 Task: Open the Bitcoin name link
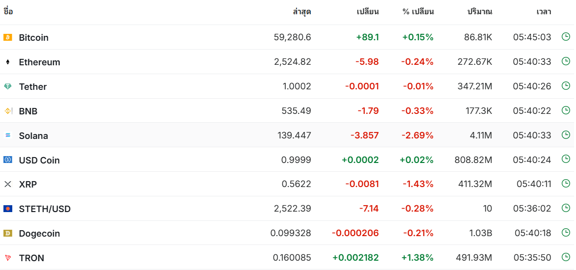[33, 38]
